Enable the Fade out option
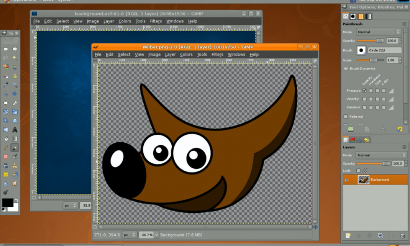This screenshot has width=410, height=246. pyautogui.click(x=346, y=116)
